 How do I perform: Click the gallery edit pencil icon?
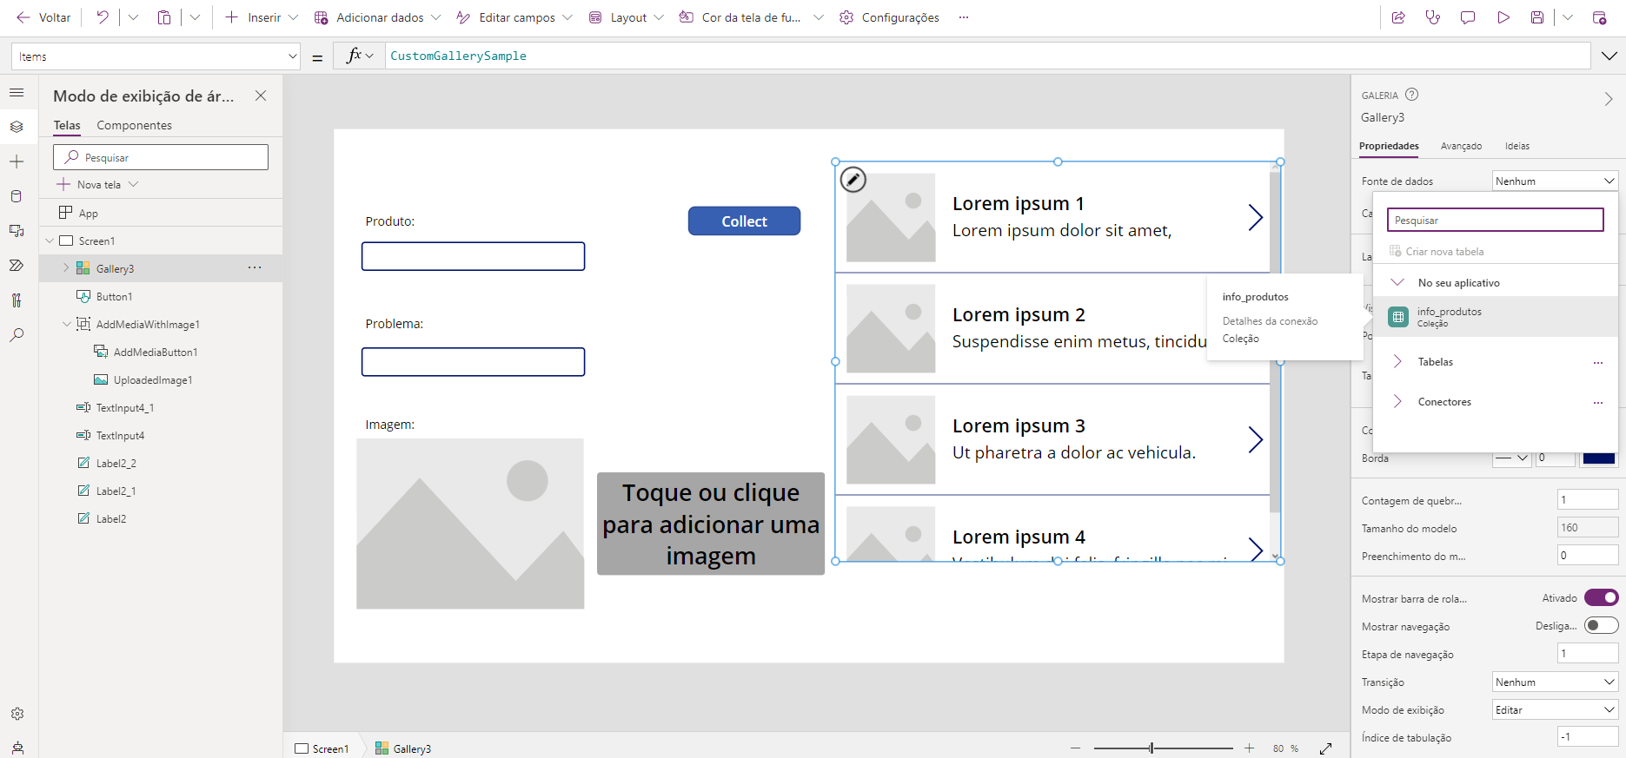coord(853,180)
